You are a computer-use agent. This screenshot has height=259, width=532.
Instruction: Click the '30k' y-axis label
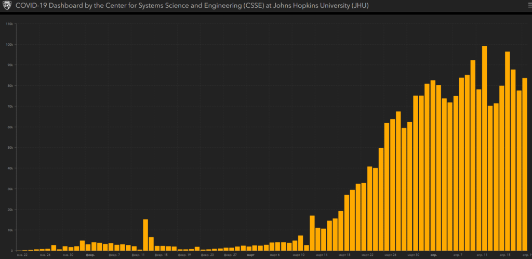(x=10, y=189)
